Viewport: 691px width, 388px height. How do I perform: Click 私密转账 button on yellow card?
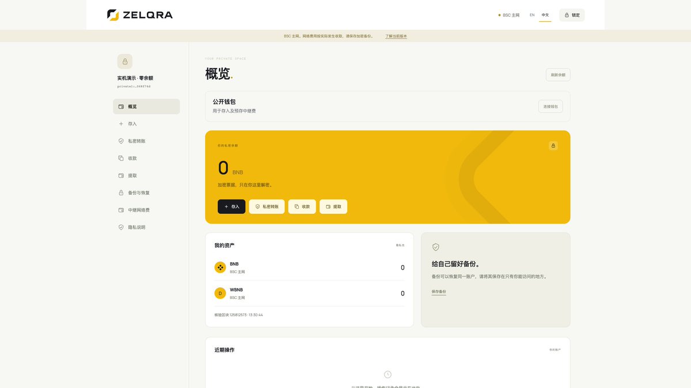pyautogui.click(x=267, y=206)
